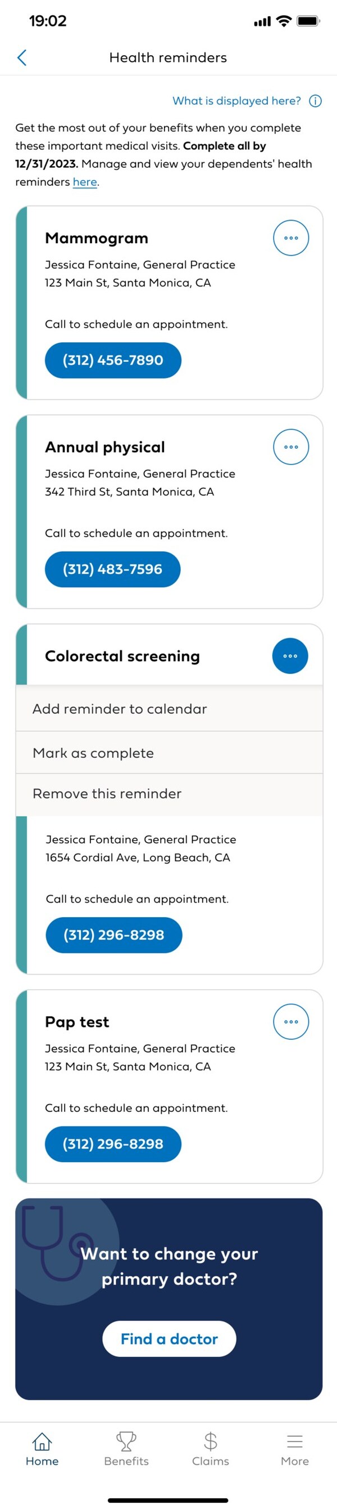The width and height of the screenshot is (337, 1510).
Task: Call (312) 456-7890 for Mammogram
Action: (x=113, y=360)
